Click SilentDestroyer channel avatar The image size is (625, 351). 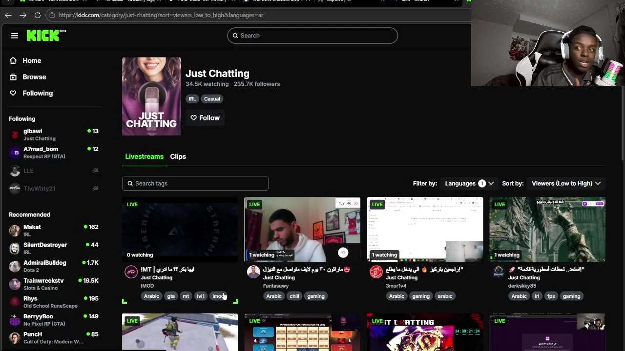(x=15, y=248)
